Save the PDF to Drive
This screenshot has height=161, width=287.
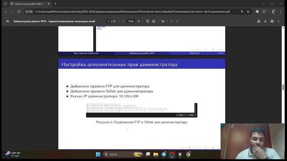(x=259, y=21)
